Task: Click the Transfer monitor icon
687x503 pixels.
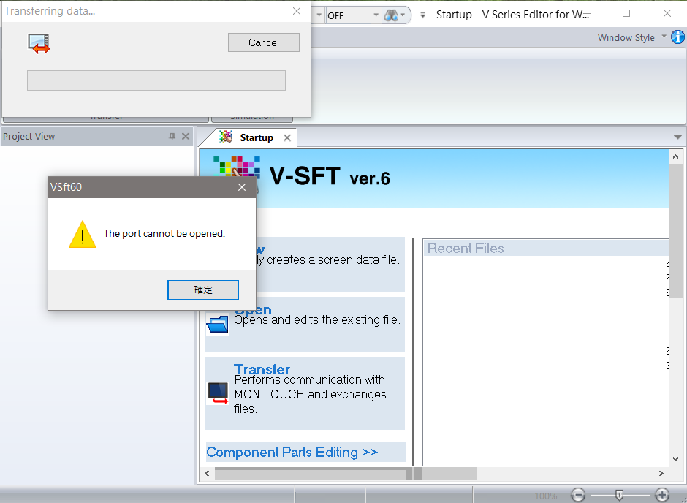Action: click(x=218, y=393)
